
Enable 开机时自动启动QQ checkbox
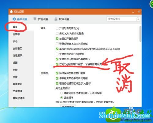57,28
